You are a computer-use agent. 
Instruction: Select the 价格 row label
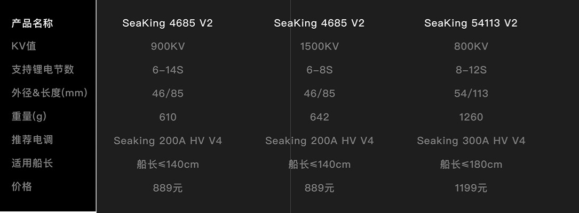(22, 186)
